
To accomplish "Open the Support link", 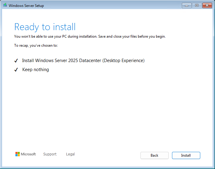I will pyautogui.click(x=50, y=154).
